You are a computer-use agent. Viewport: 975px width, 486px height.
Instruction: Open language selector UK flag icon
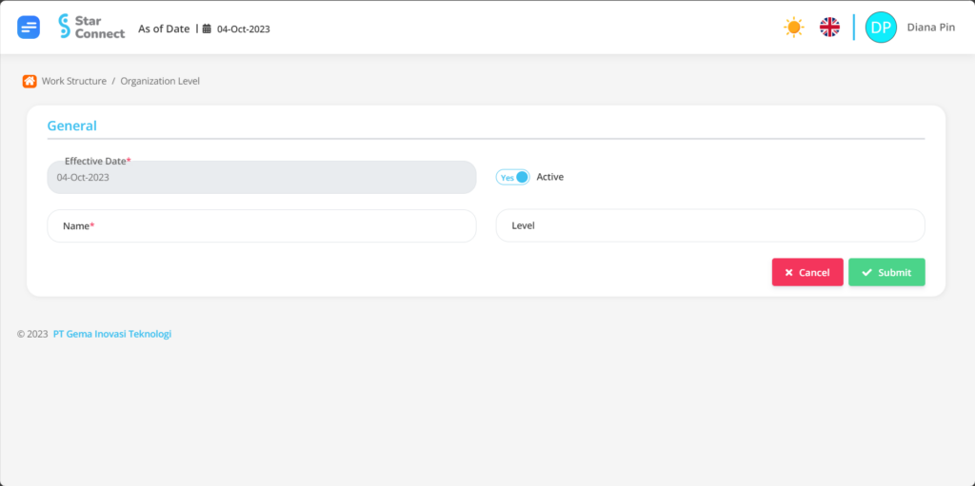[x=829, y=28]
